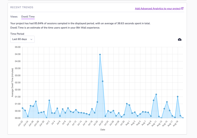Click the Date axis label below chart
The height and width of the screenshot is (138, 197).
click(x=103, y=130)
